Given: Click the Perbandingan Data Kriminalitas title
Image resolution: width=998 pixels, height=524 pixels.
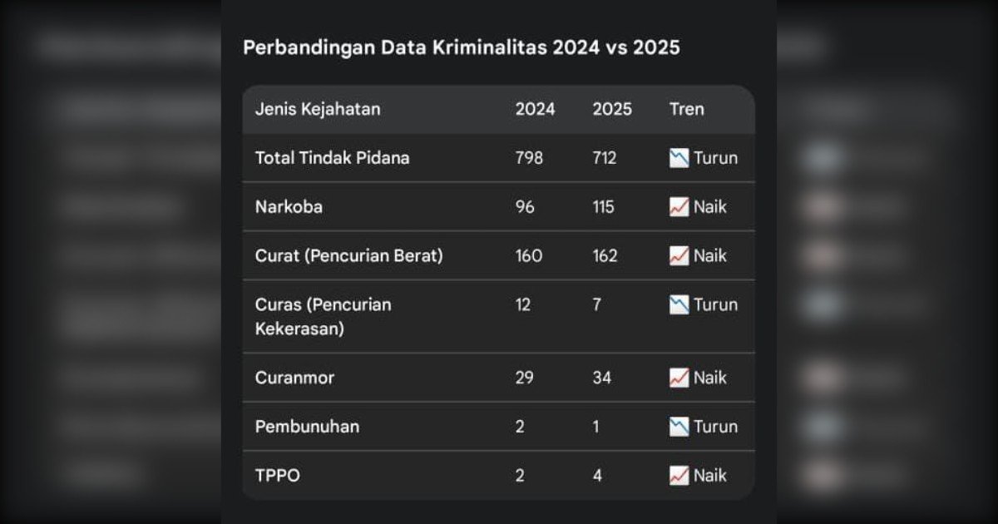Looking at the screenshot, I should tap(461, 47).
